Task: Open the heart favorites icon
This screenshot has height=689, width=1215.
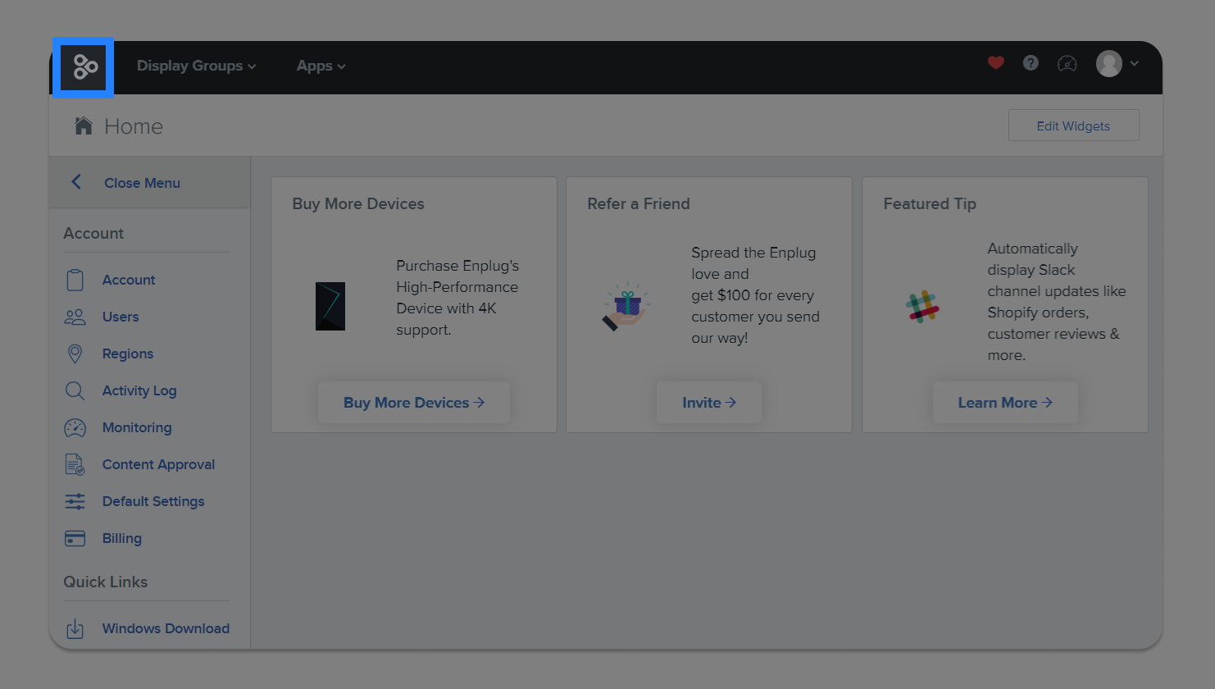Action: tap(996, 63)
